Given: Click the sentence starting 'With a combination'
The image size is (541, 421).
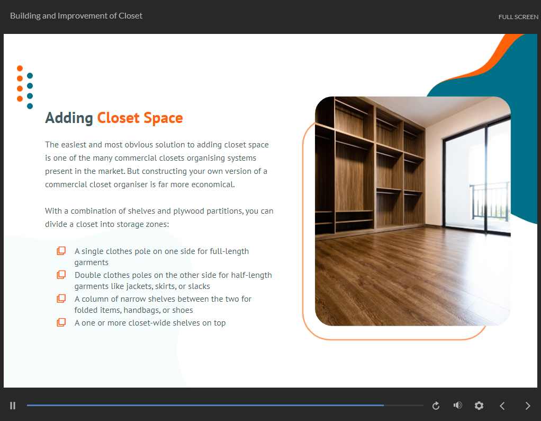Looking at the screenshot, I should click(x=159, y=217).
